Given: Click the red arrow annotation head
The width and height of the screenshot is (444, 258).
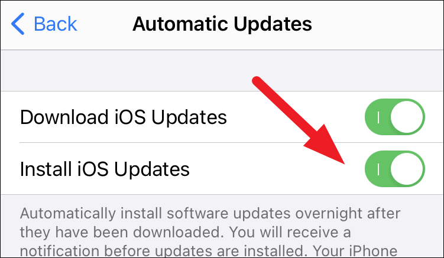Looking at the screenshot, I should click(x=327, y=146).
